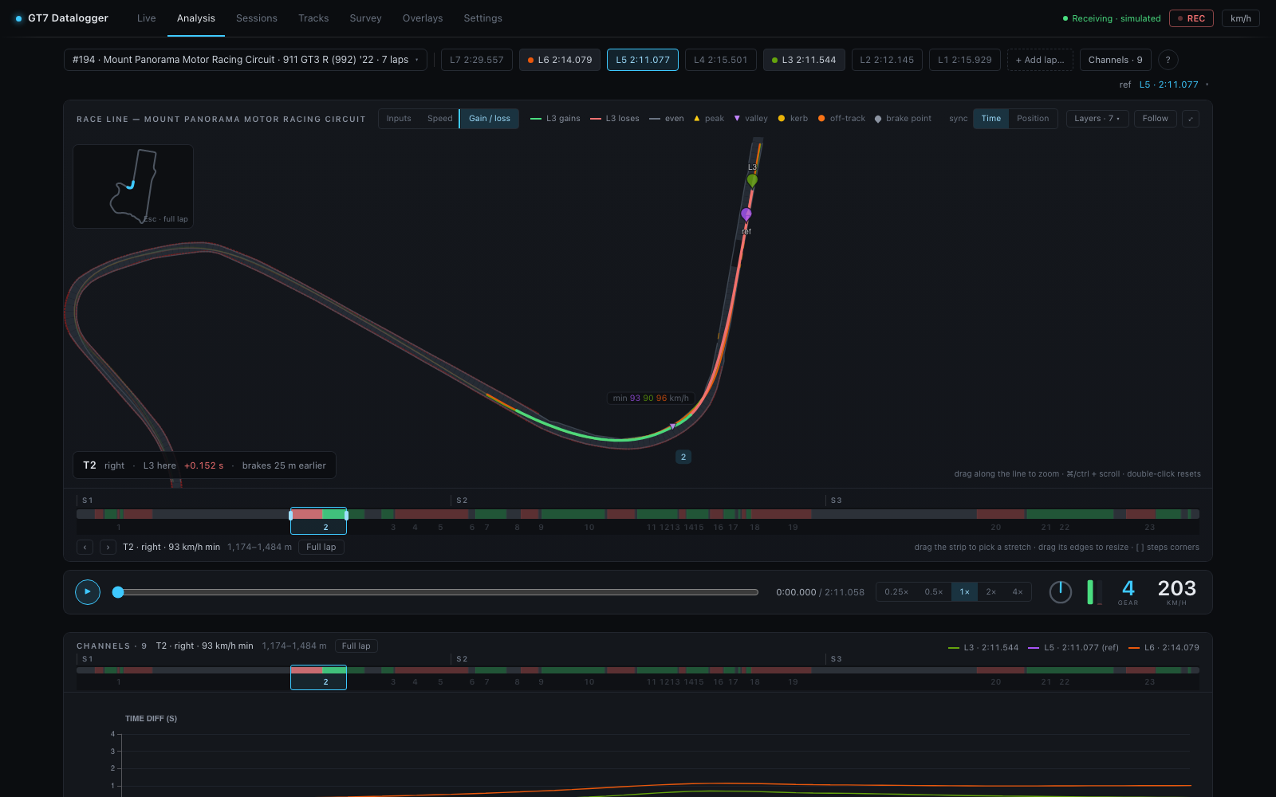Screen dimensions: 1276x797
Task: Select lap L5 2:11.077 as reference
Action: point(643,60)
